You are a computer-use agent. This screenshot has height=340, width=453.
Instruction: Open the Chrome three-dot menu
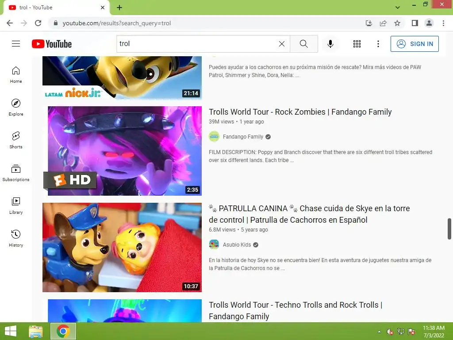click(x=443, y=23)
